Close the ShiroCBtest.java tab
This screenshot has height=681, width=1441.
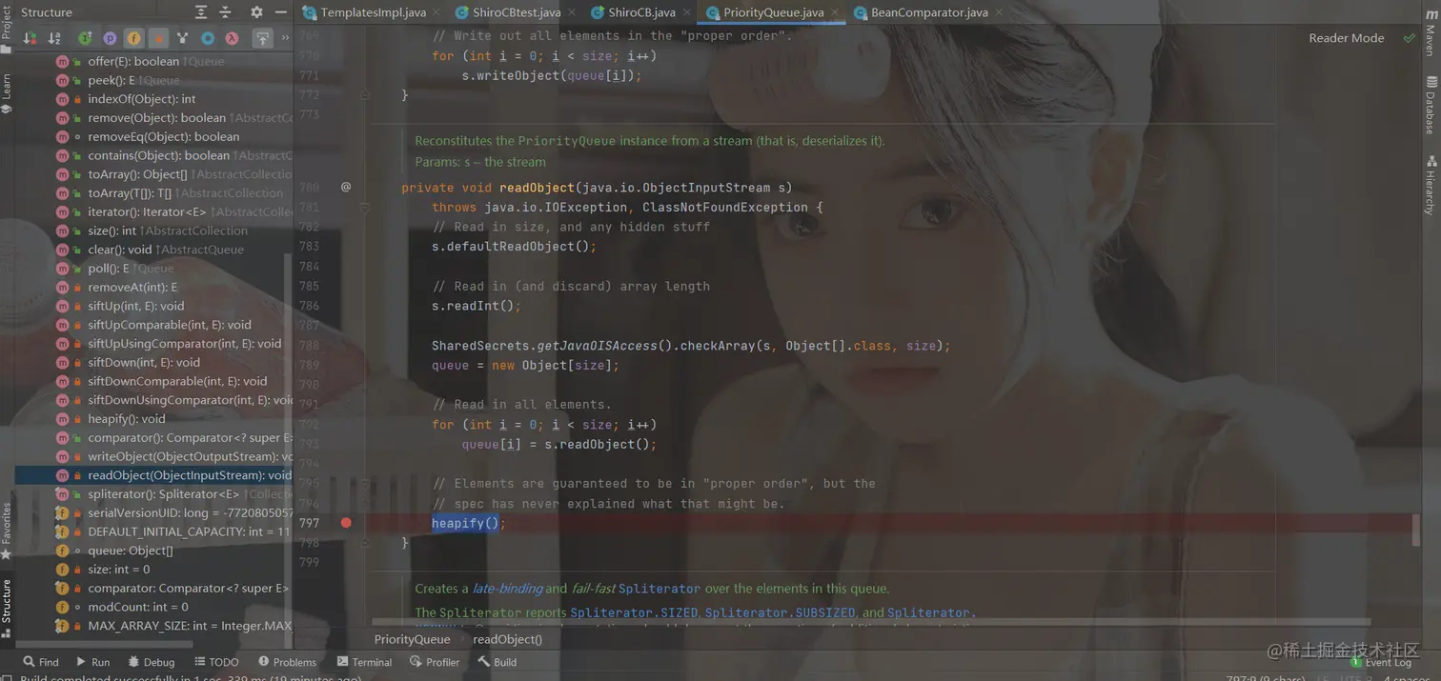click(x=573, y=13)
